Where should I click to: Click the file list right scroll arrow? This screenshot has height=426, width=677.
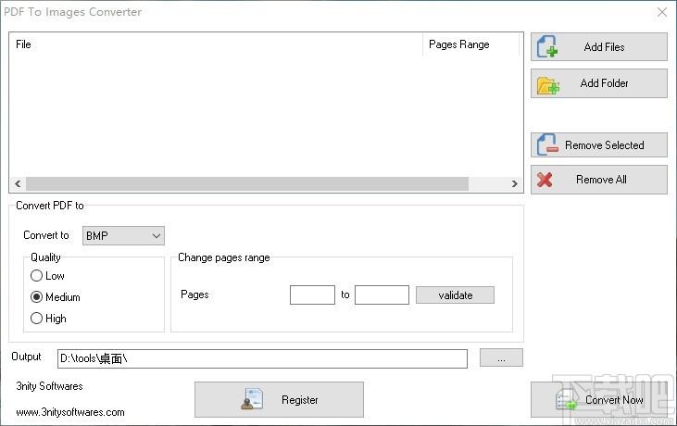pos(515,184)
